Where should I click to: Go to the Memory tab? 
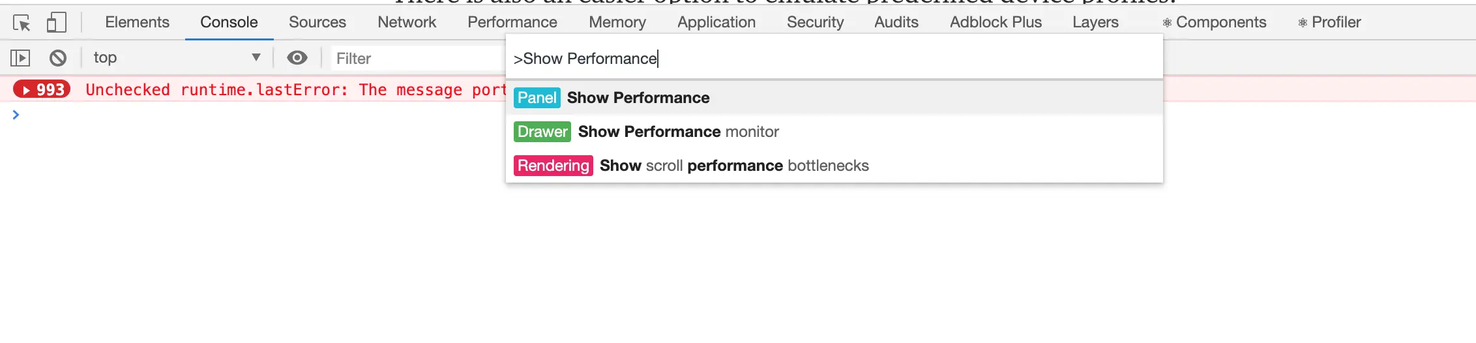click(x=617, y=22)
